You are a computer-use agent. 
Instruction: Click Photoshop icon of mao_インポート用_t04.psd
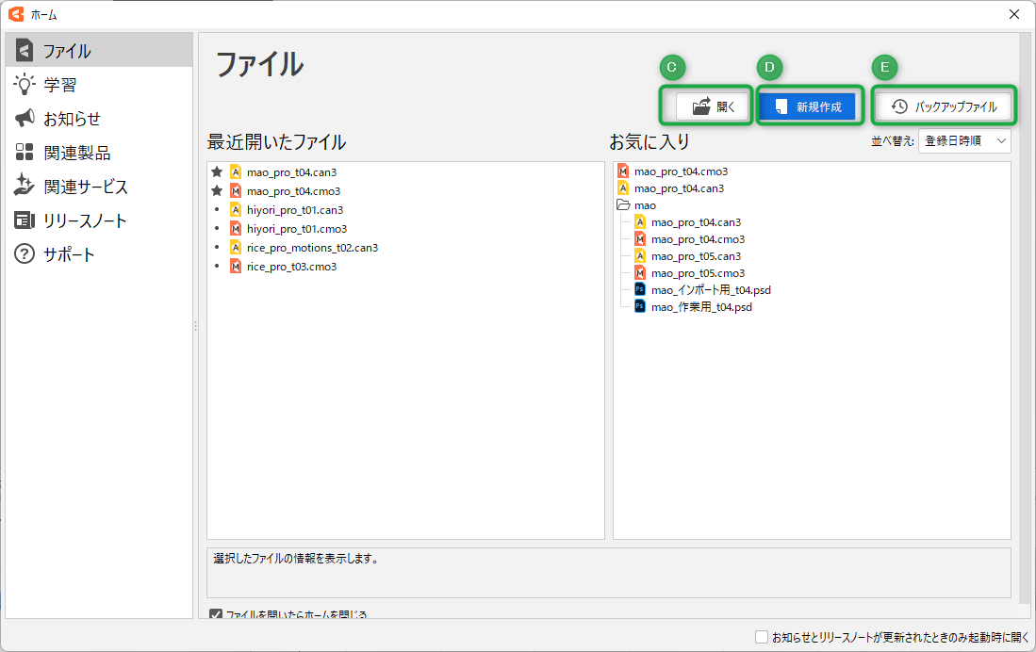640,290
